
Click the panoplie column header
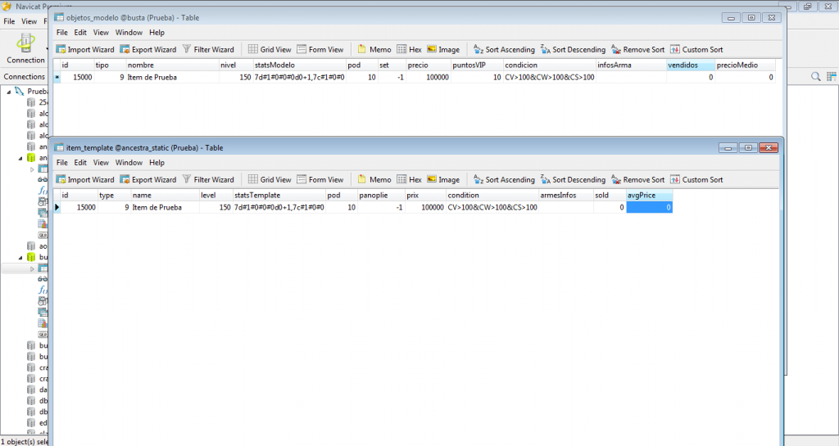[381, 196]
